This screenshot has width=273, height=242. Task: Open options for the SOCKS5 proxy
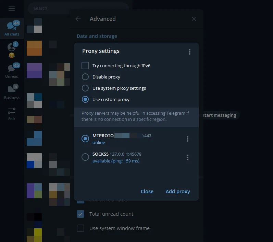coord(187,157)
